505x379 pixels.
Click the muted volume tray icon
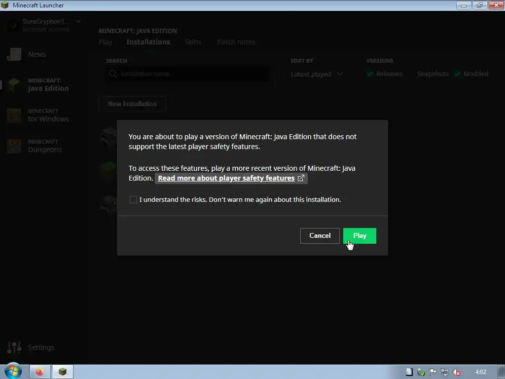point(456,372)
